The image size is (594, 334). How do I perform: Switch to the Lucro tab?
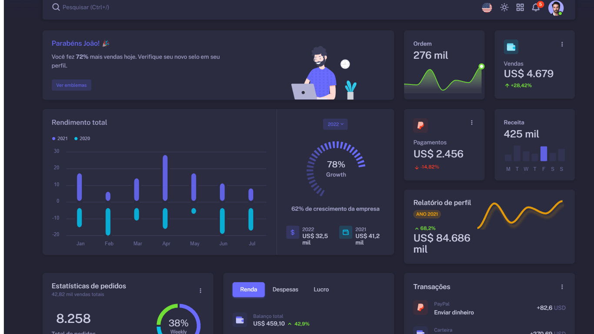321,290
